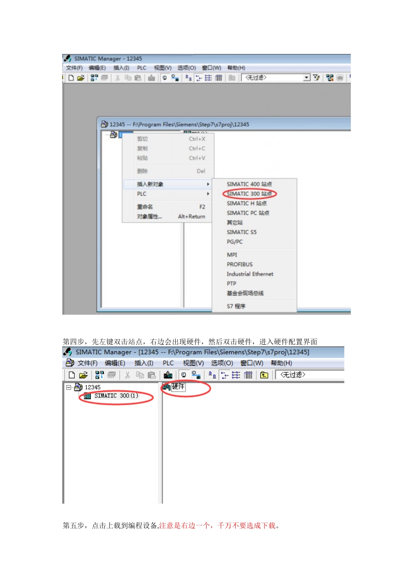Open 插入(I) menu in upper SIMATIC Manager window
This screenshot has width=413, height=585.
pyautogui.click(x=121, y=68)
